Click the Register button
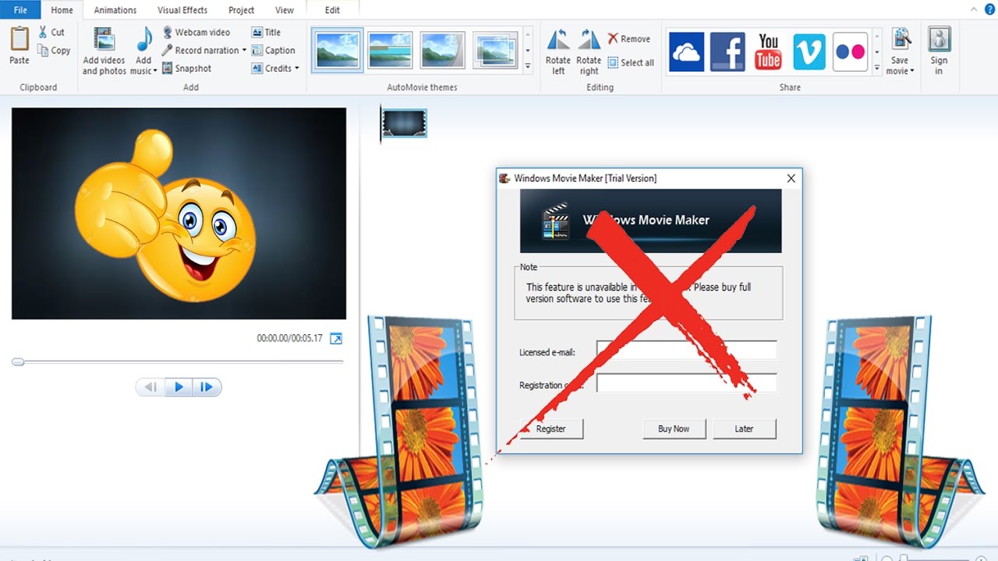Image resolution: width=998 pixels, height=561 pixels. 551,429
